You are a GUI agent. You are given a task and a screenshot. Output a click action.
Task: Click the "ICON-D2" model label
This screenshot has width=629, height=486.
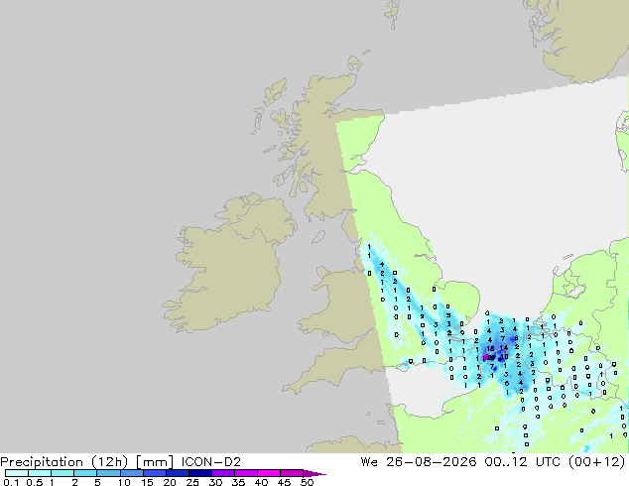click(x=211, y=462)
